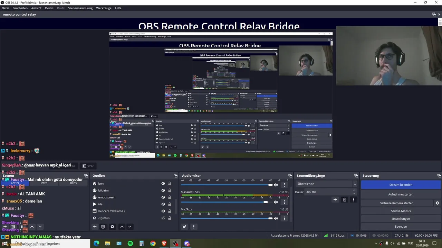
Task: Open Masaüstü Ses three-dot options menu
Action: (x=284, y=202)
